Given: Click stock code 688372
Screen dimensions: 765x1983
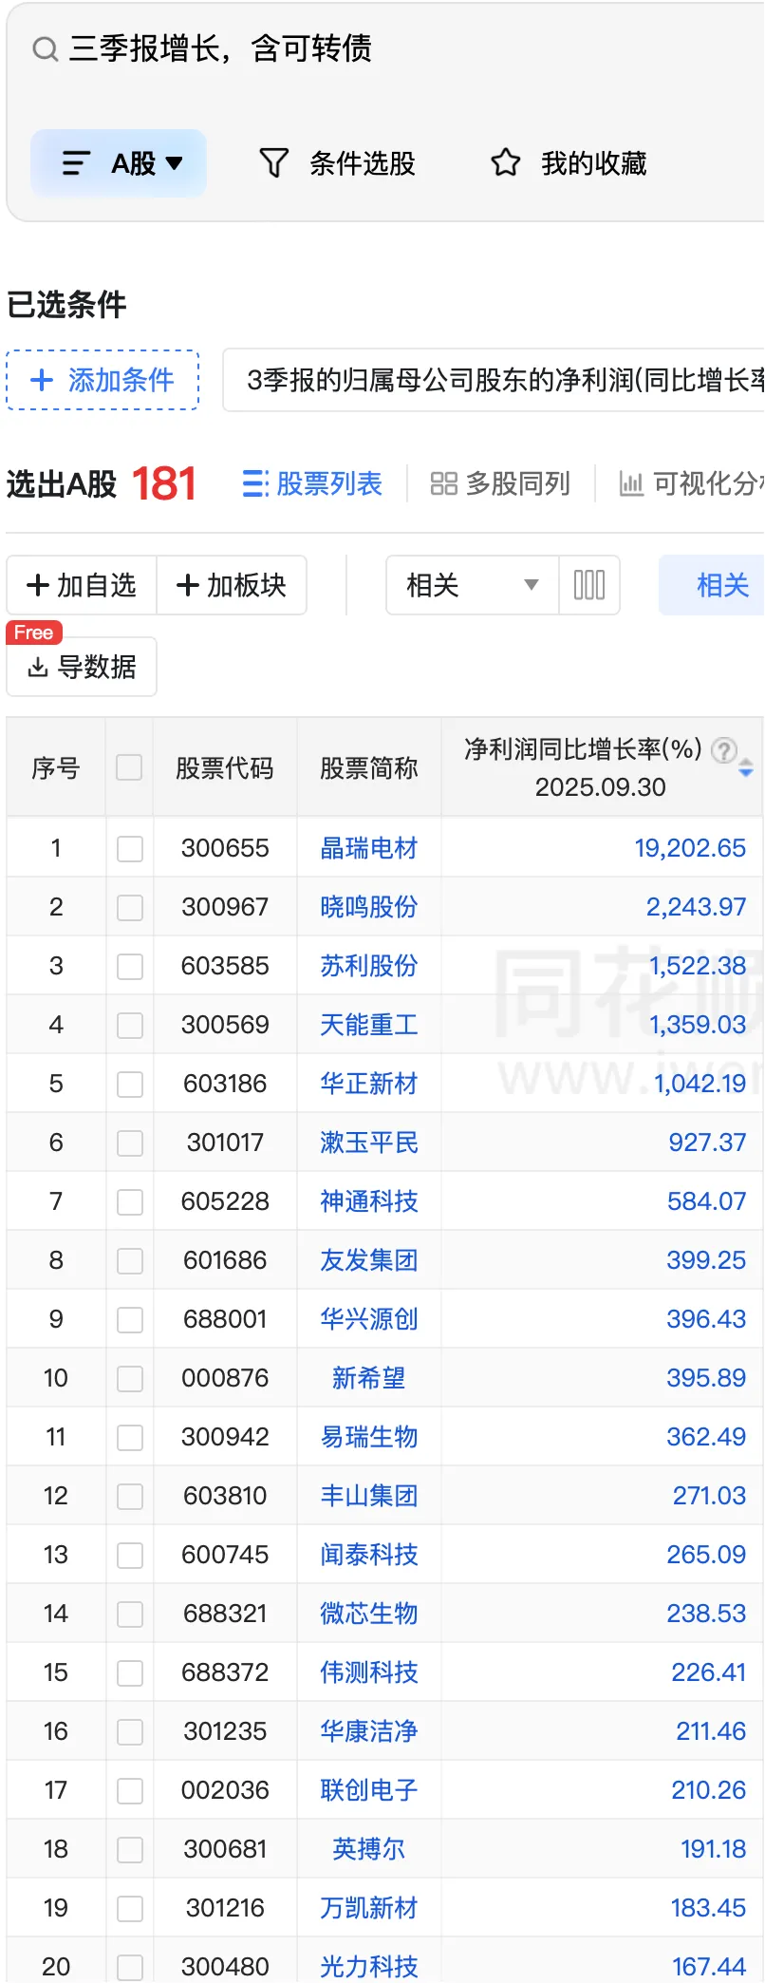Looking at the screenshot, I should pyautogui.click(x=225, y=1672).
